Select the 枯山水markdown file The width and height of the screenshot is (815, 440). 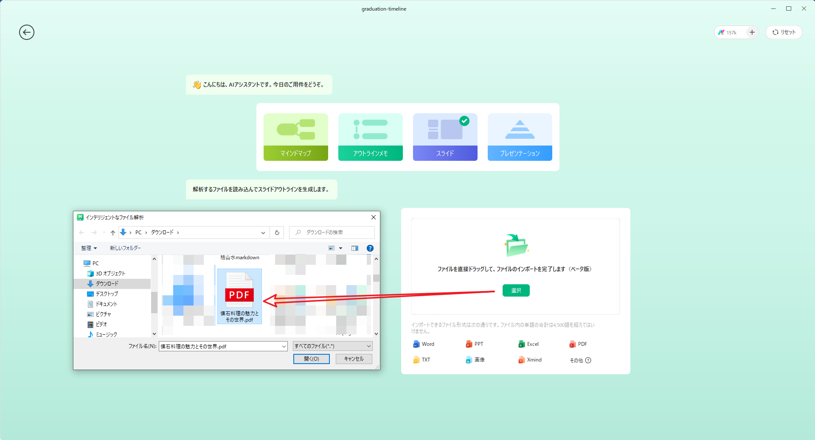(x=240, y=258)
